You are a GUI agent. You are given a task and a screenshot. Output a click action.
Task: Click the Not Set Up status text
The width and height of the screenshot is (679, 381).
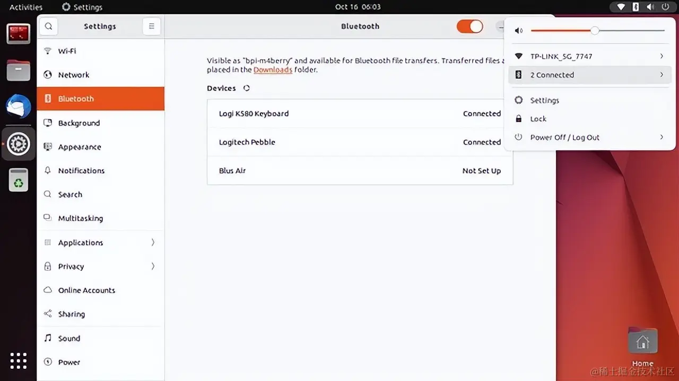coord(482,170)
